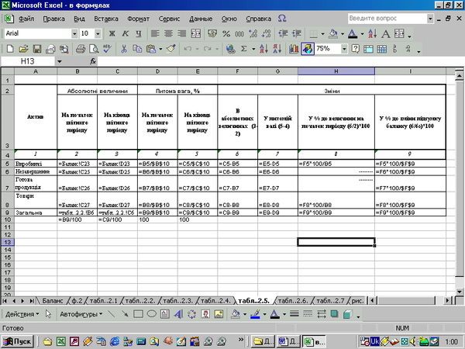This screenshot has height=349, width=465.
Task: Open the Chart Wizard
Action: click(x=294, y=49)
